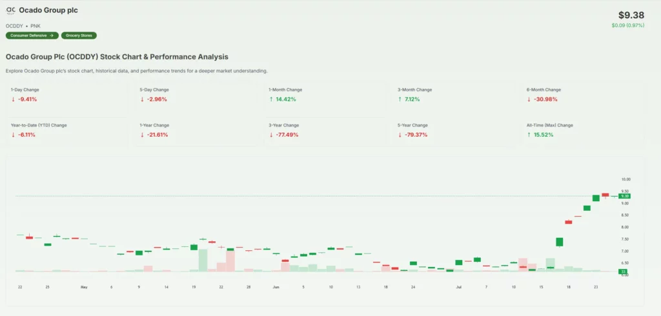Click the Ocado Group company logo icon
This screenshot has width=661, height=316.
10,11
